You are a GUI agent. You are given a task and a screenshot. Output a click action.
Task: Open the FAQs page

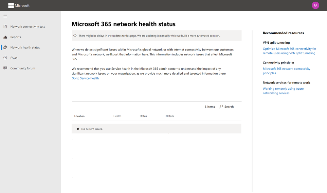(14, 58)
